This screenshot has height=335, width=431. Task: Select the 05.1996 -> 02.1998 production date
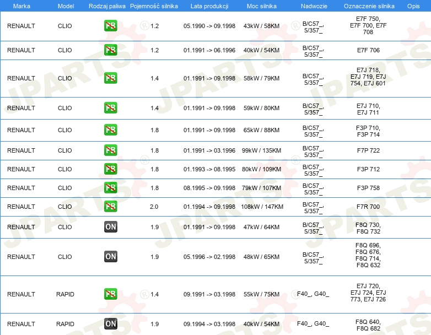[x=209, y=257]
